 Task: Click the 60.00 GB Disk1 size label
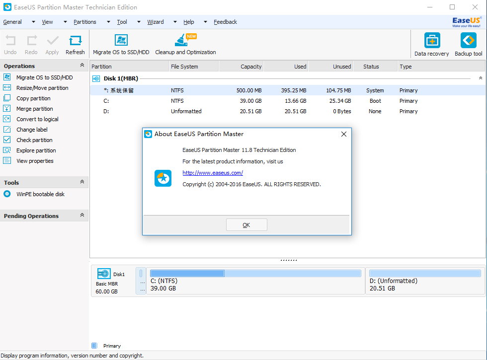click(x=106, y=291)
